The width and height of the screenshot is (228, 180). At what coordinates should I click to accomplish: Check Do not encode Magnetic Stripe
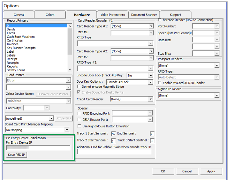(x=79, y=86)
